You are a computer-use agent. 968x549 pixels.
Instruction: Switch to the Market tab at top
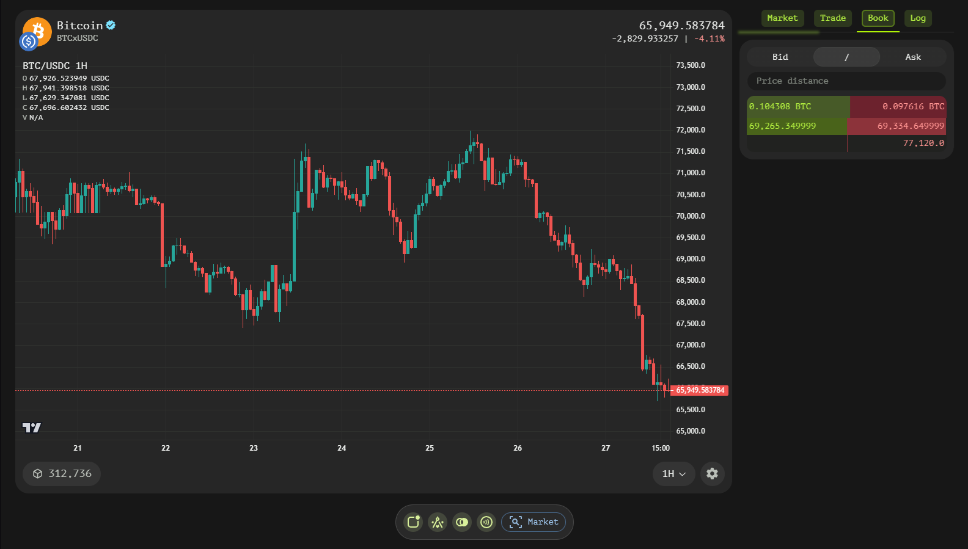(782, 18)
